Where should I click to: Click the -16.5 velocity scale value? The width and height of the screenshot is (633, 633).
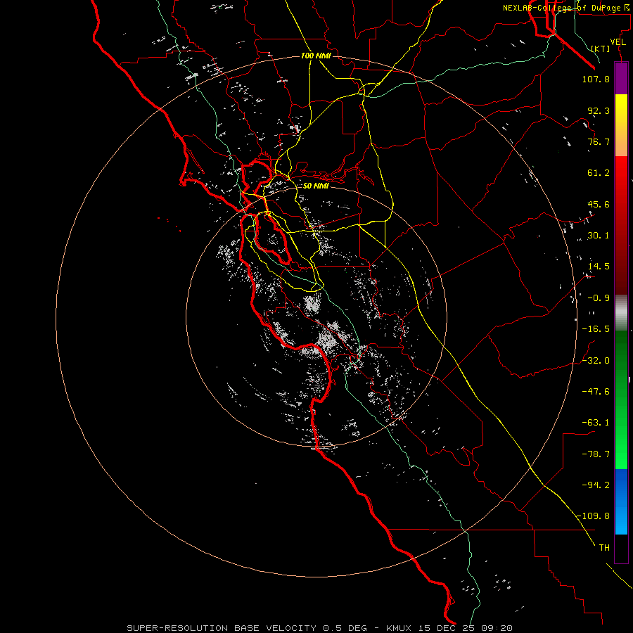[x=596, y=329]
